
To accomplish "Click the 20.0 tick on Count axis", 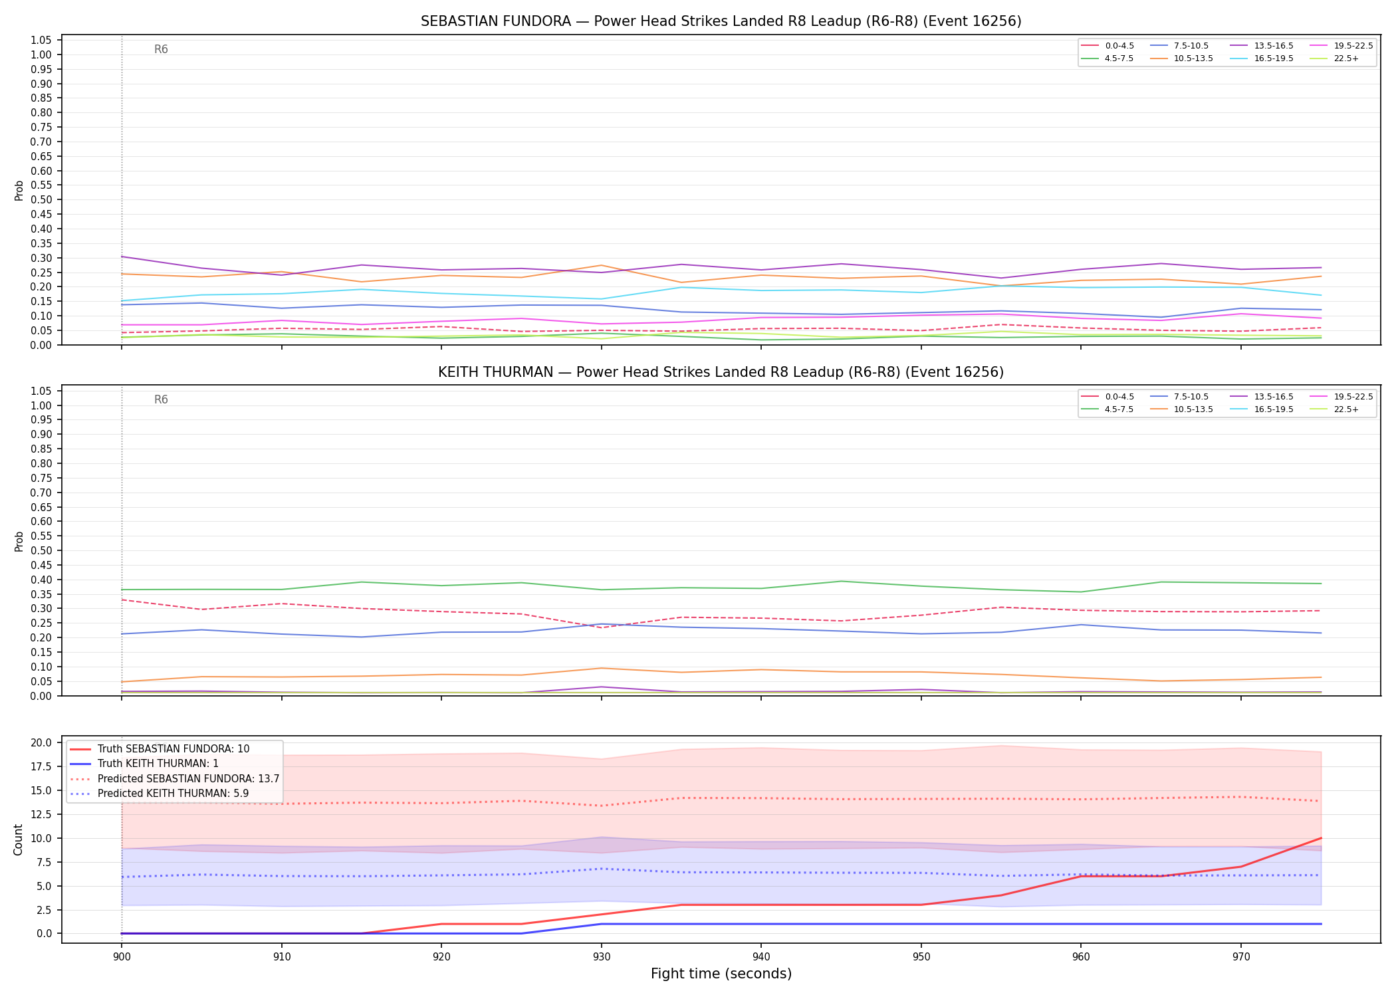I will 41,742.
